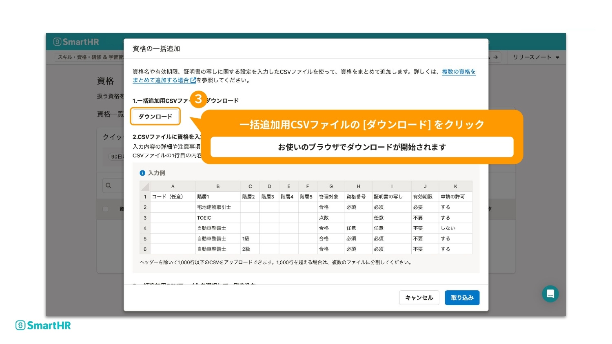612x344 pixels.
Task: Tick the header checkbox in the background 資格 table
Action: click(x=105, y=209)
